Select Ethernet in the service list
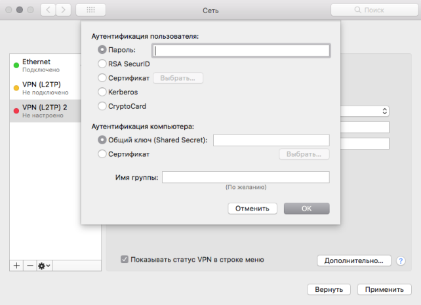421x305 pixels. [45, 65]
